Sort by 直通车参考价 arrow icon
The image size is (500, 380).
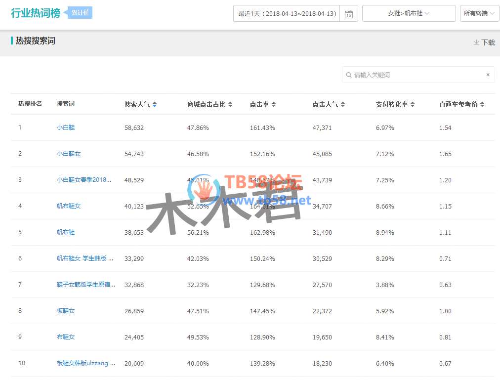(482, 104)
